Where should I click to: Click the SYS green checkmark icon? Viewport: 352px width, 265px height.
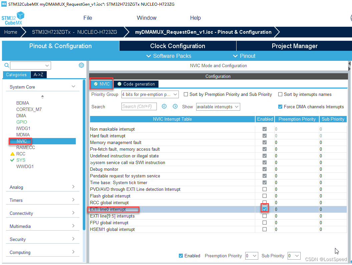click(x=12, y=160)
